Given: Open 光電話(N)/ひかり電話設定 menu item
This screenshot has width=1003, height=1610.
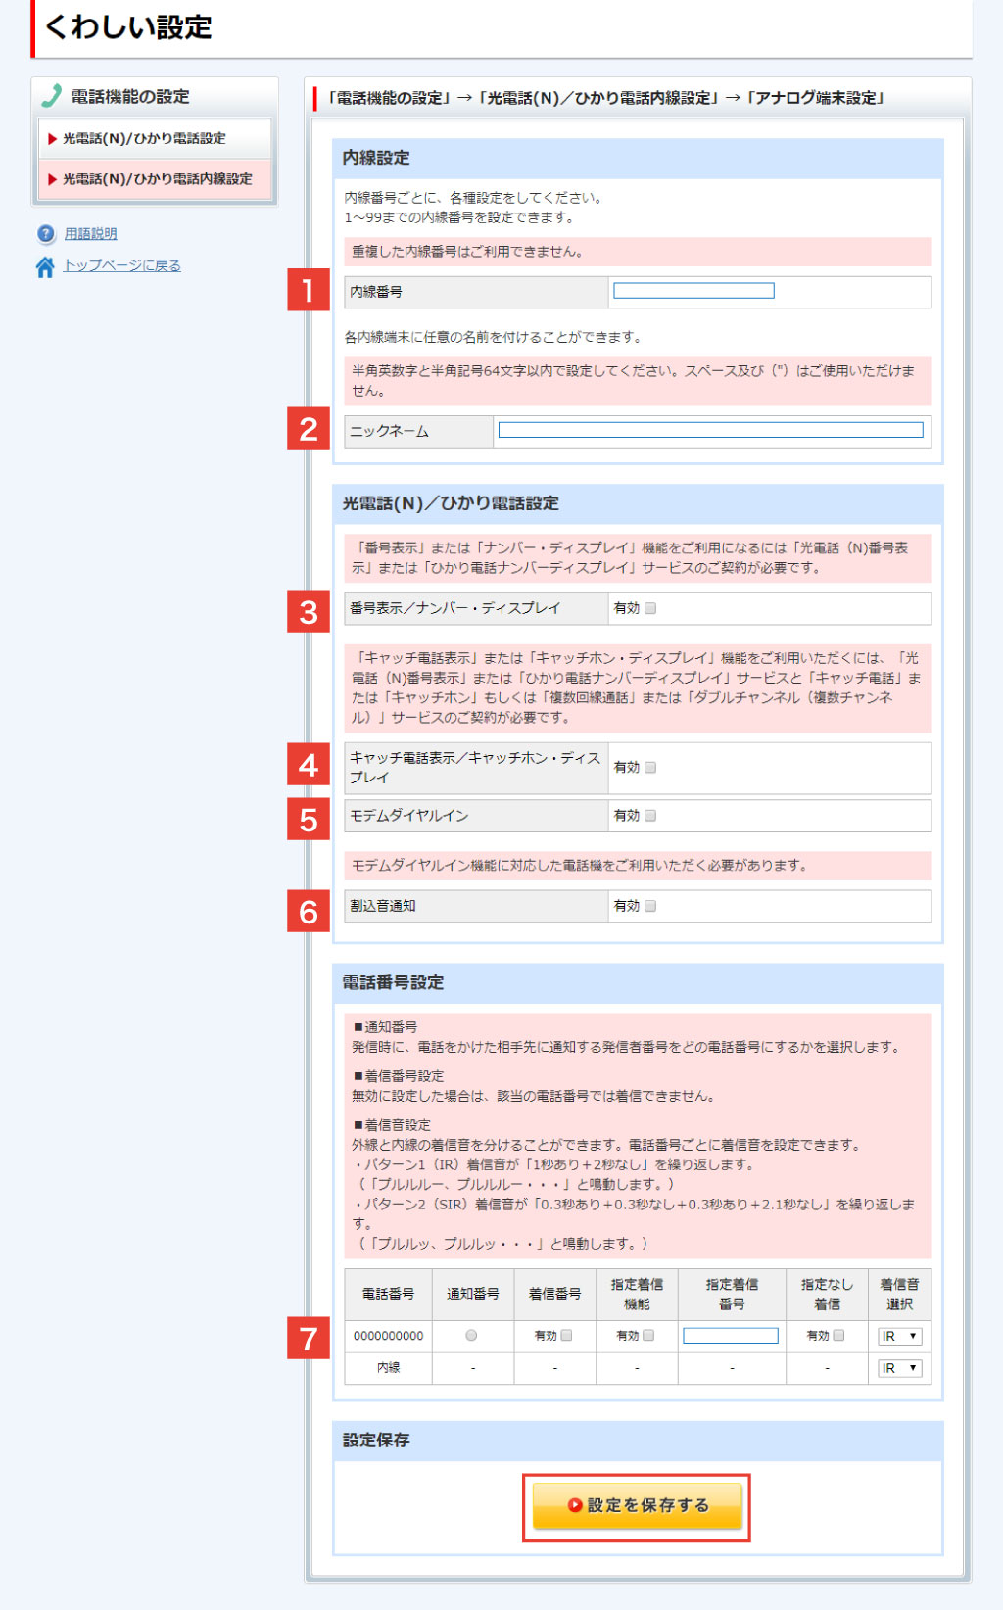Looking at the screenshot, I should 145,139.
